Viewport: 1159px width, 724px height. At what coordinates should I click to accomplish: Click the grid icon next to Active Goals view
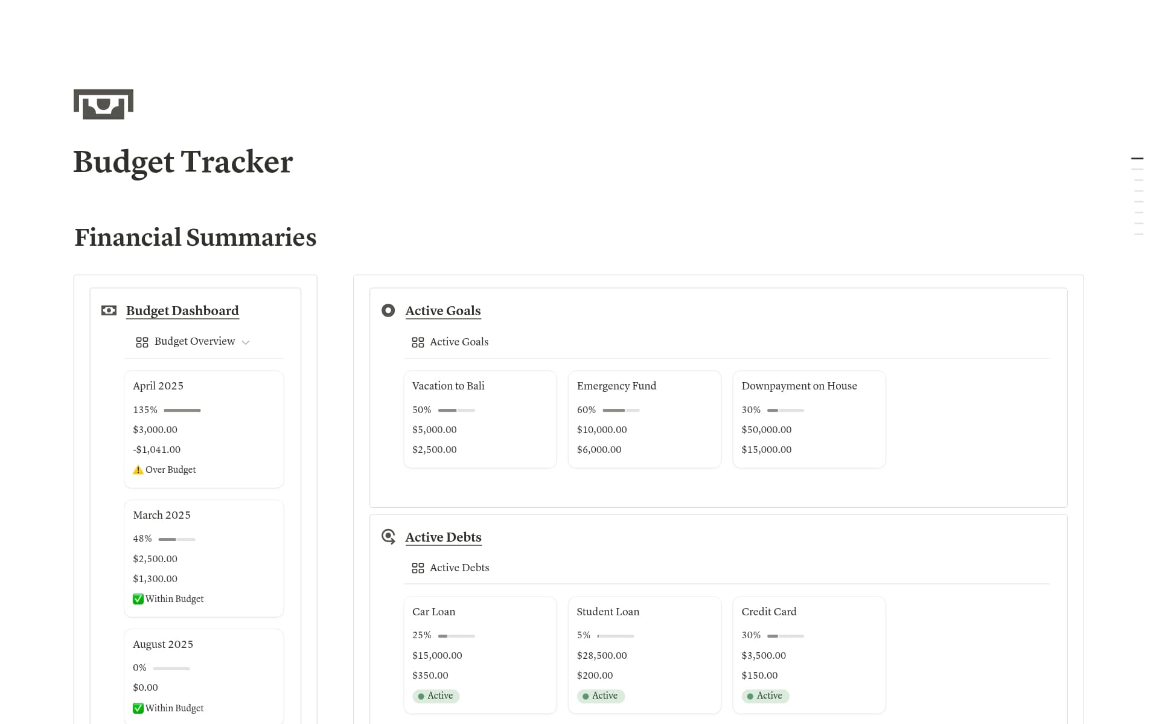coord(418,342)
